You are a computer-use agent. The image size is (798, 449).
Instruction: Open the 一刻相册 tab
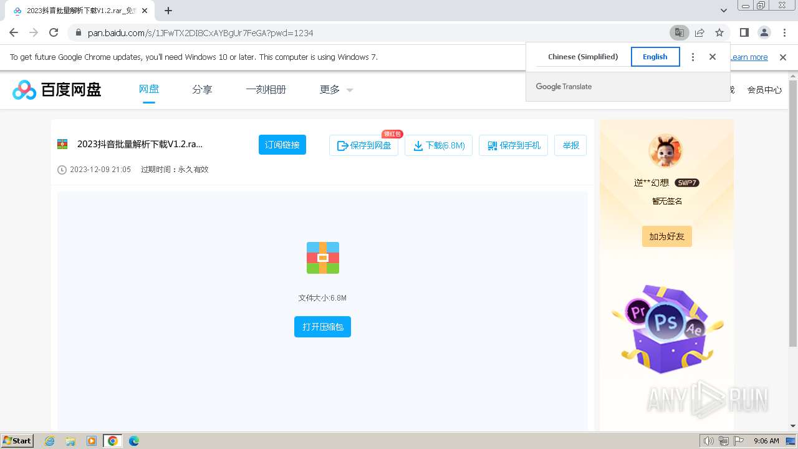click(x=266, y=89)
